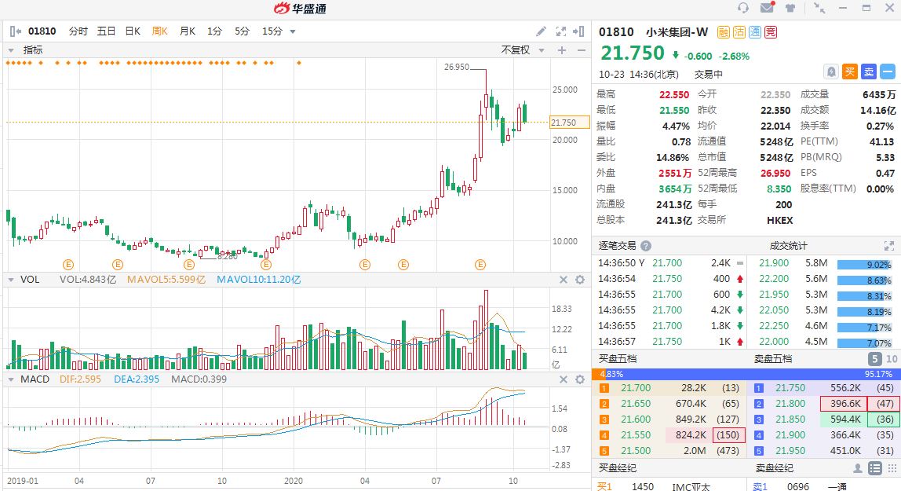The image size is (901, 491).
Task: Open the pencil drawing tool
Action: click(542, 31)
